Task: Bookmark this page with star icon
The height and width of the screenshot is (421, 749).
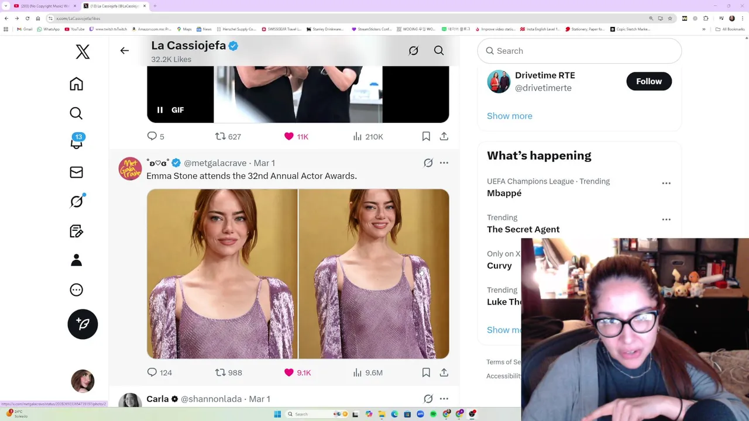Action: pos(670,18)
